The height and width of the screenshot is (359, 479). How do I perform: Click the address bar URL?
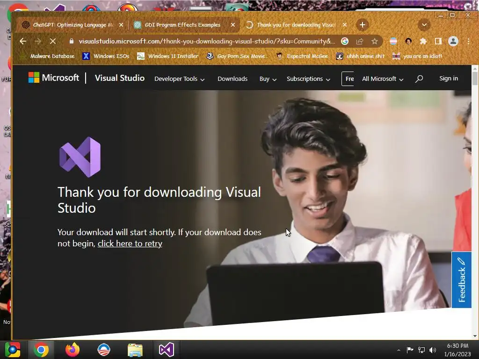click(206, 41)
